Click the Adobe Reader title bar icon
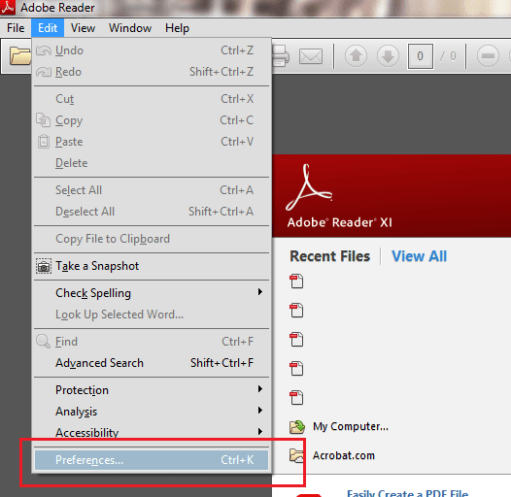Image resolution: width=511 pixels, height=497 pixels. coord(8,7)
